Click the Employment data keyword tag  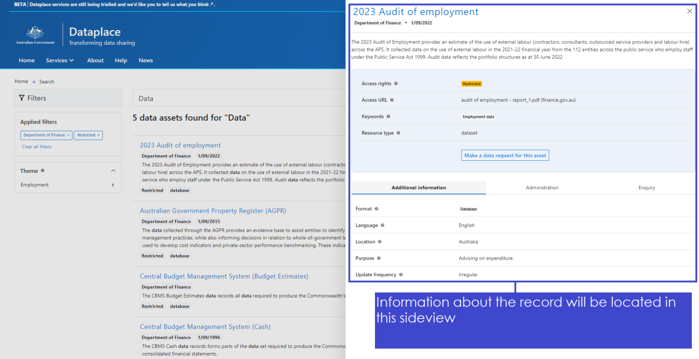[478, 117]
